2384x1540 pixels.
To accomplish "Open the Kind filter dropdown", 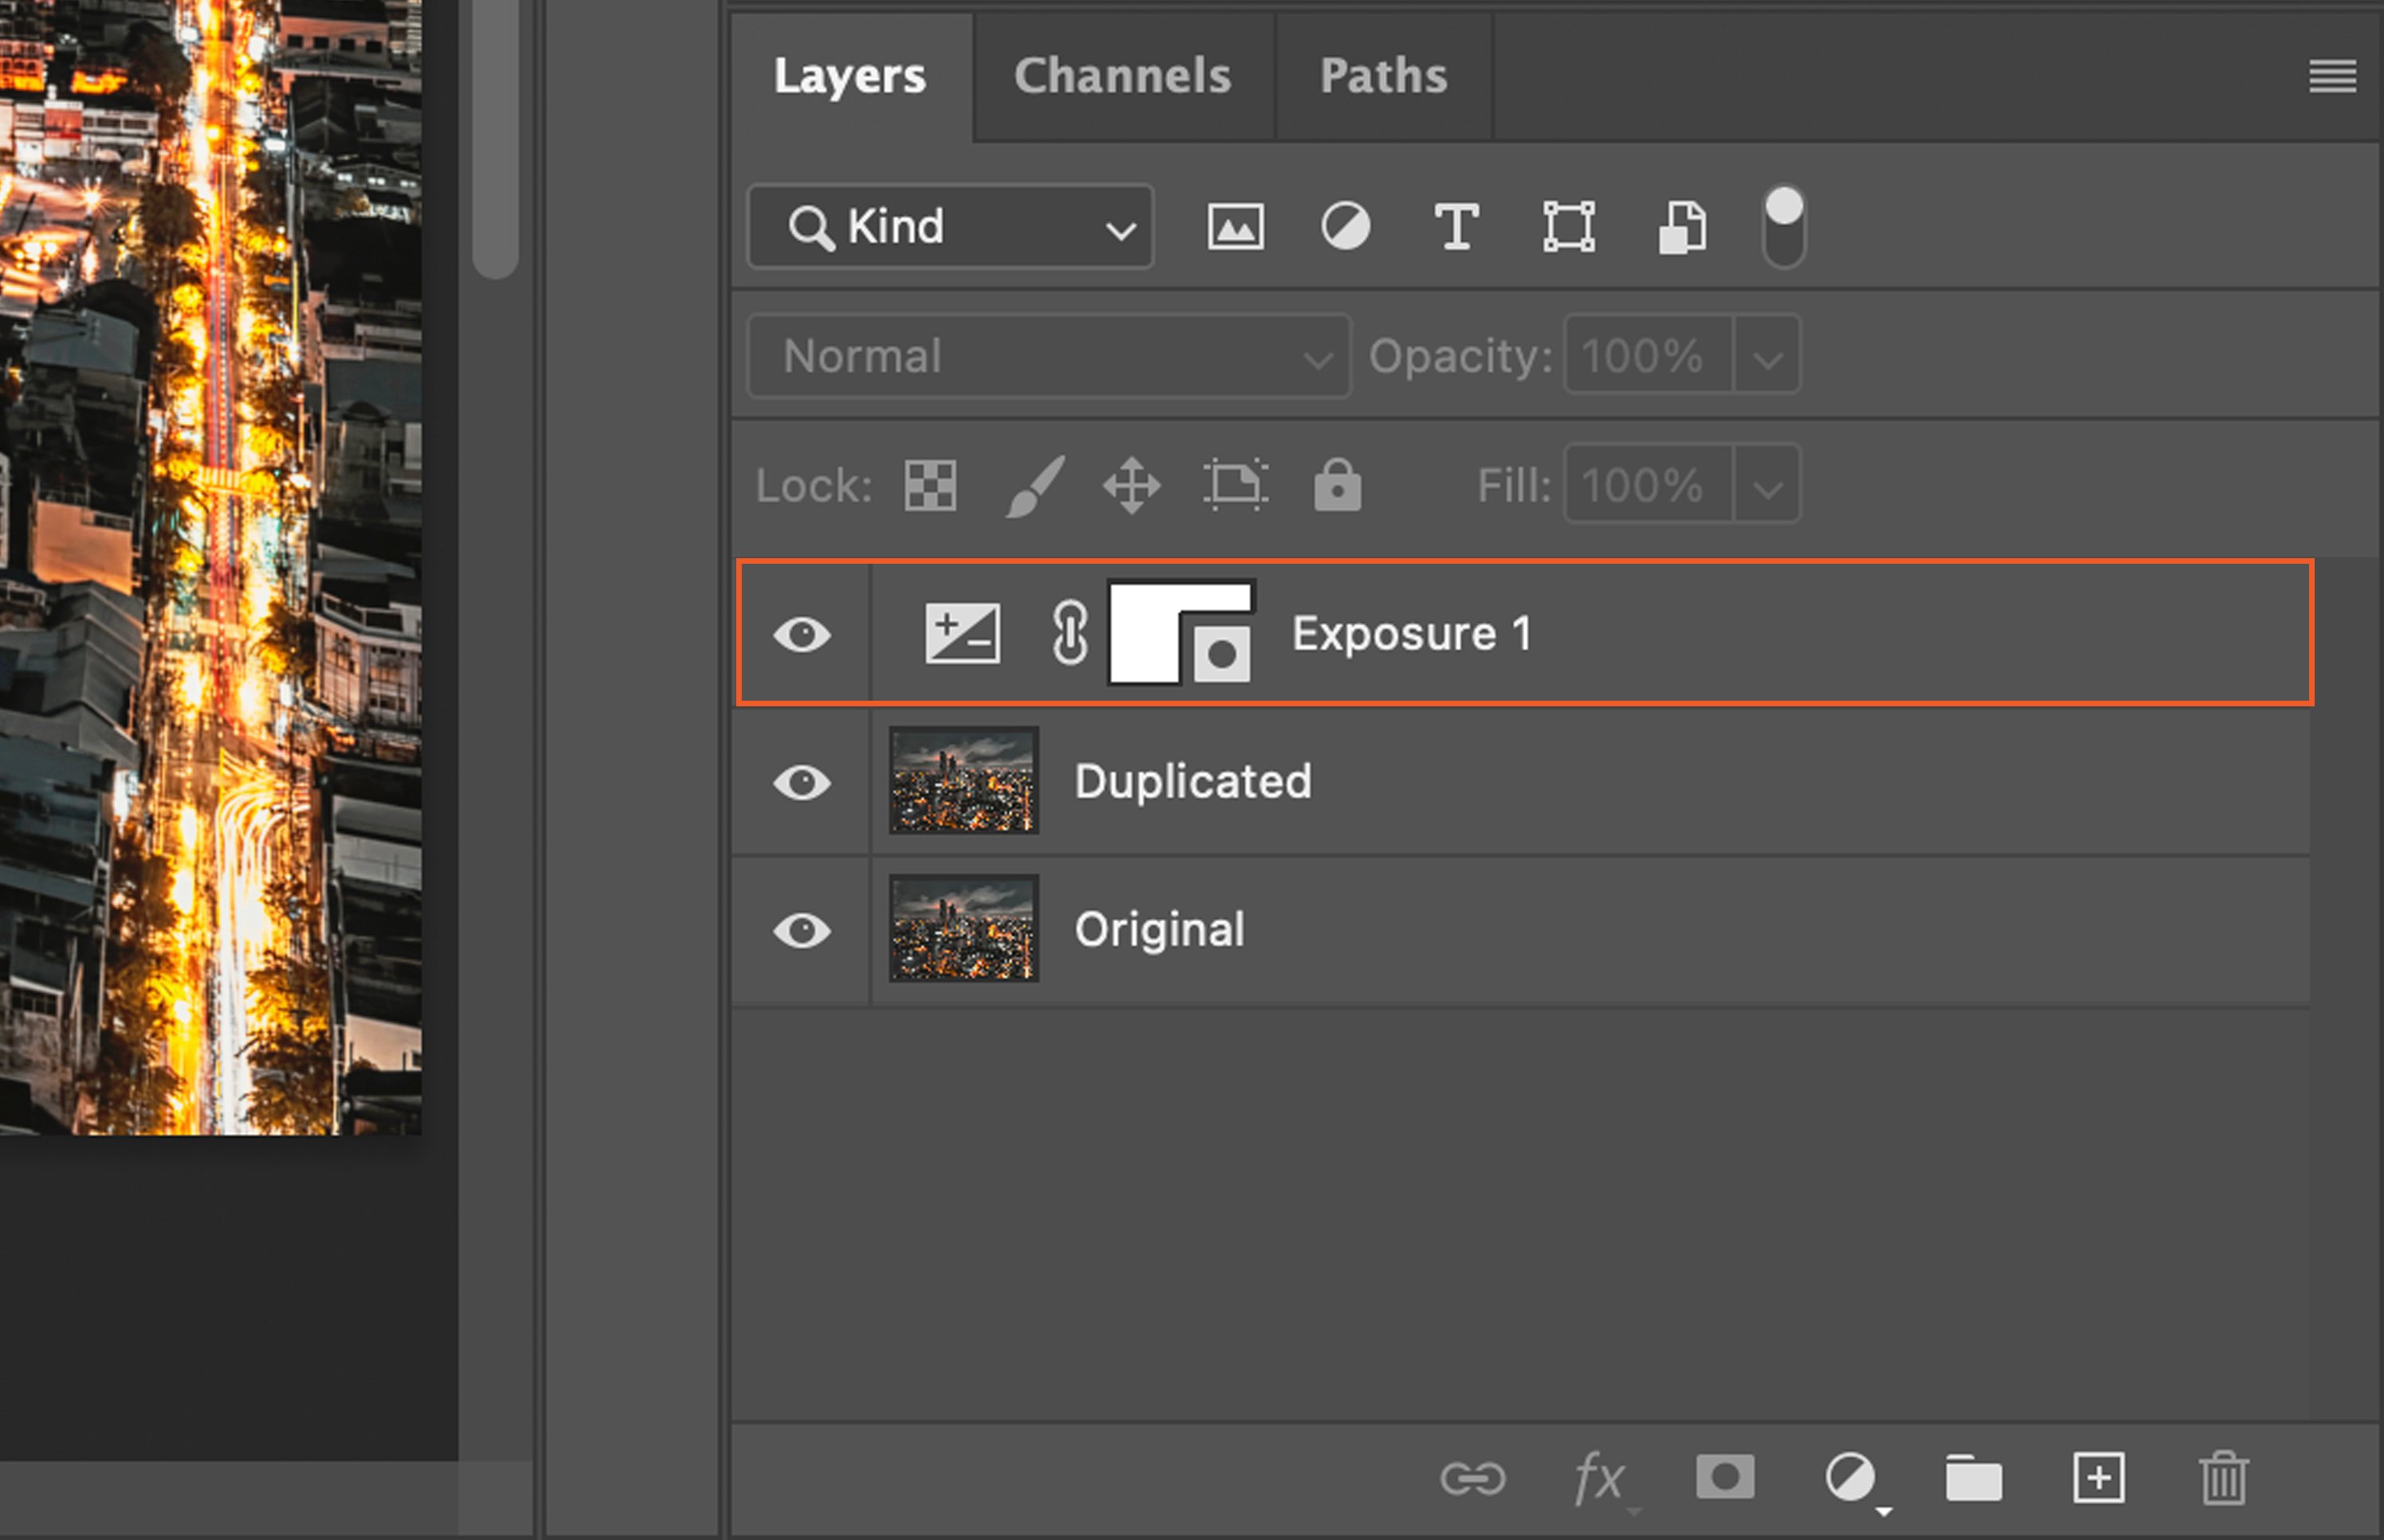I will 951,227.
